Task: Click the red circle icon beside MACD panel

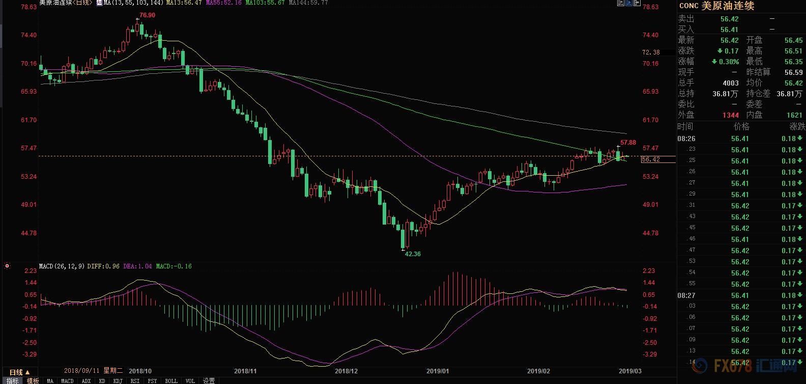Action: 7,266
